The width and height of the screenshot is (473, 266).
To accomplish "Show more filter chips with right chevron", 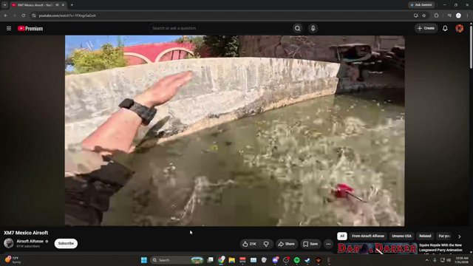I will coord(459,236).
